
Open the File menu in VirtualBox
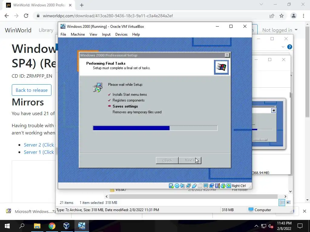point(63,34)
